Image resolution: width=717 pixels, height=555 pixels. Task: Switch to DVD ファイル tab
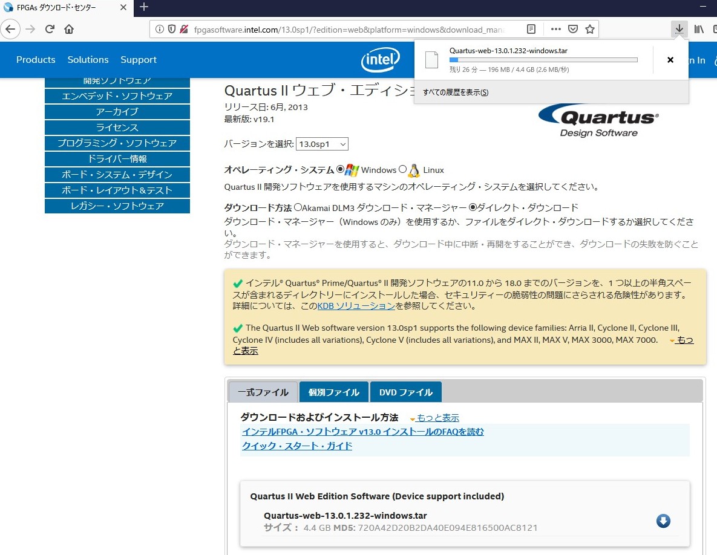coord(405,392)
